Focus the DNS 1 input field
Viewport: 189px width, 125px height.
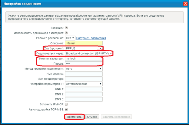coord(84,89)
